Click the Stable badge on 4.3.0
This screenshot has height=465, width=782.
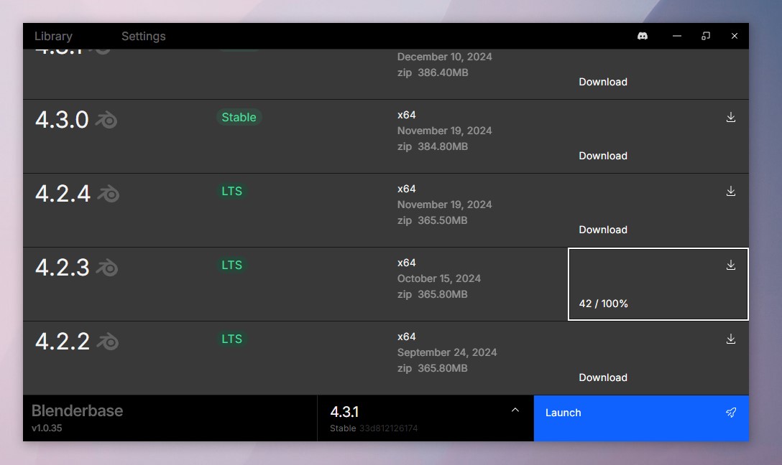[239, 117]
